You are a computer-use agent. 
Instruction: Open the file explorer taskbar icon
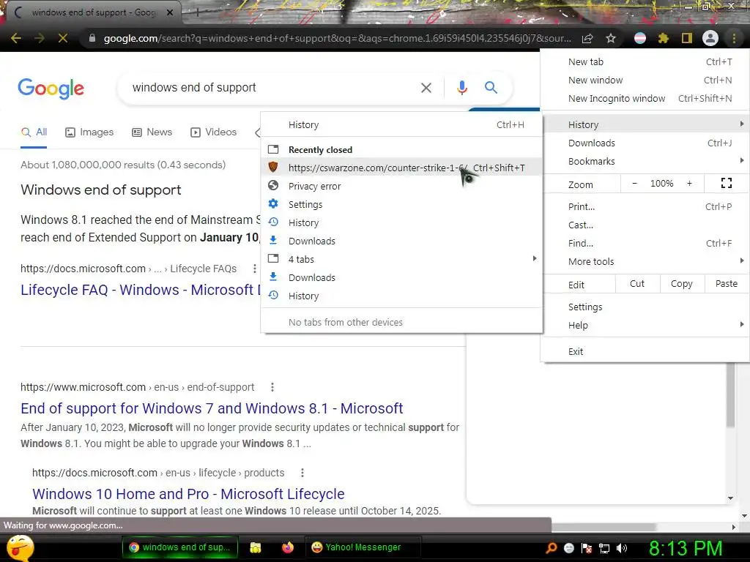point(256,547)
